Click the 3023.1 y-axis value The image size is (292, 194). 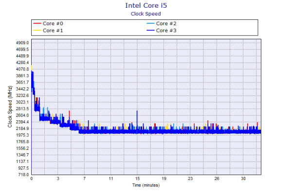(x=22, y=102)
